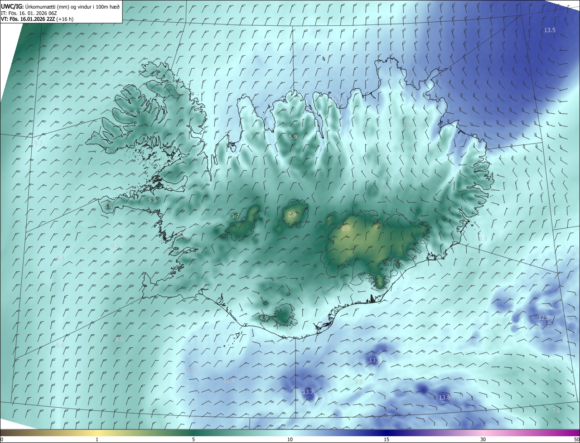Click the 10 tick on the color scale
Viewport: 580px width, 443px height.
(x=290, y=439)
